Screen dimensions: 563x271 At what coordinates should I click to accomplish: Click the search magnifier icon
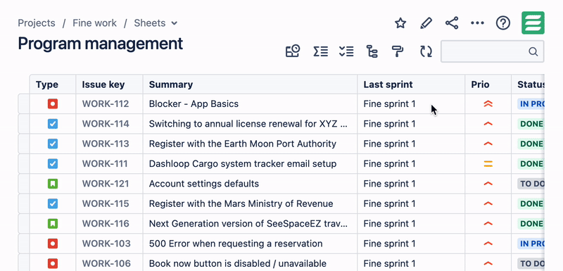[x=533, y=51]
